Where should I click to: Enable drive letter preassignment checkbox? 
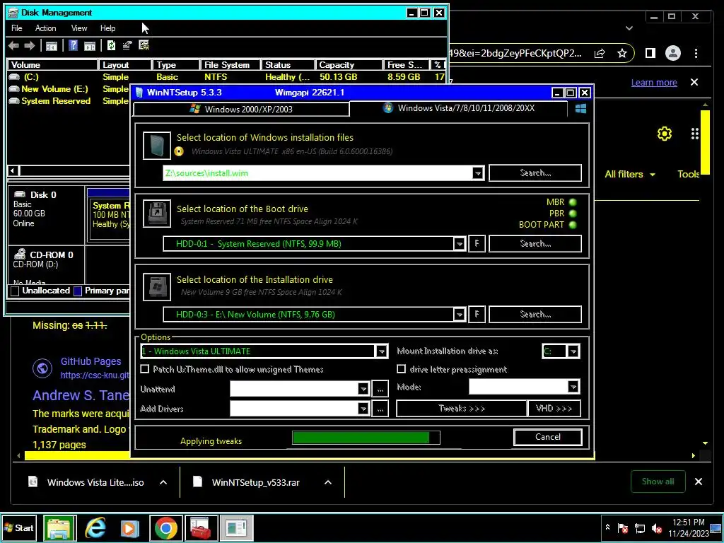(402, 369)
